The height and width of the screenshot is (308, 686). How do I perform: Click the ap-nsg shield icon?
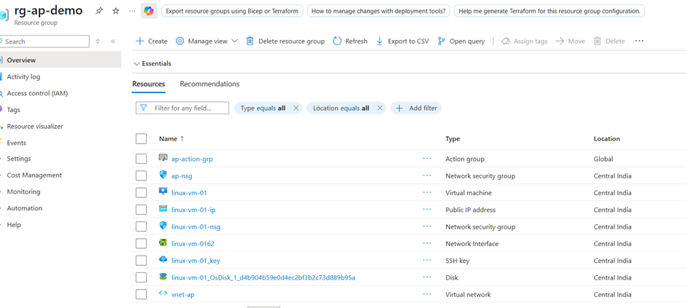[x=163, y=175]
